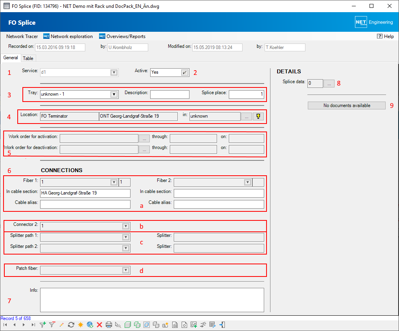Click the Location browse ellipsis button
The width and height of the screenshot is (399, 331).
point(246,116)
